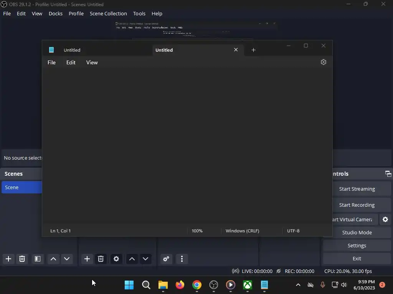393x294 pixels.
Task: Add a new tab in Notepad
Action: click(x=253, y=50)
